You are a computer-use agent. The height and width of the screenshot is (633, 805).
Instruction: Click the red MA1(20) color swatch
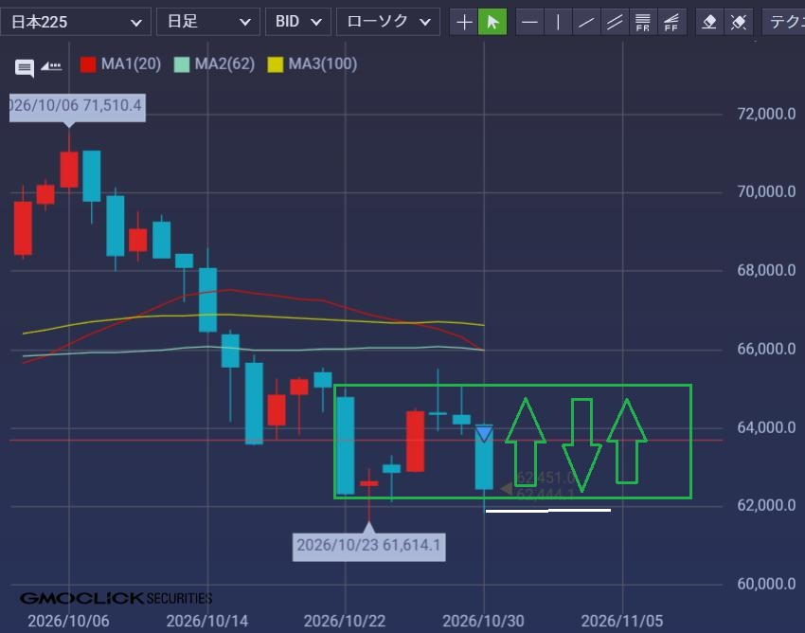pos(88,64)
